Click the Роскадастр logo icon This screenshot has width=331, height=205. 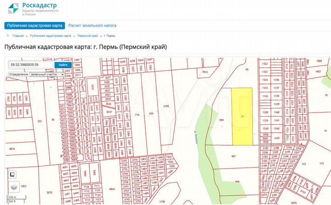[13, 8]
